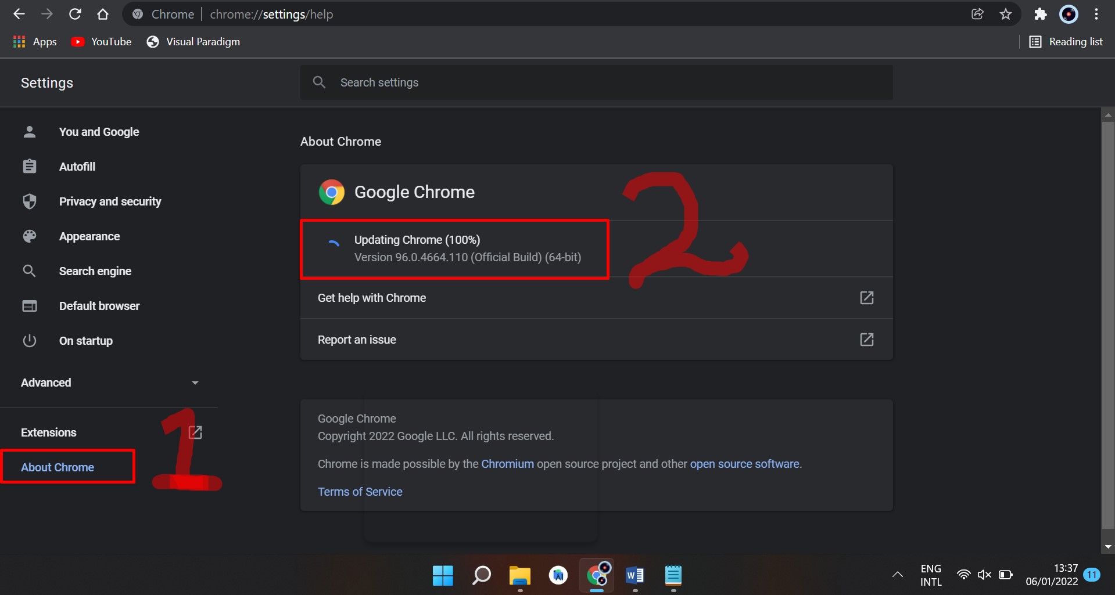Open Appearance settings section
Screen dimensions: 1115x595
click(89, 236)
